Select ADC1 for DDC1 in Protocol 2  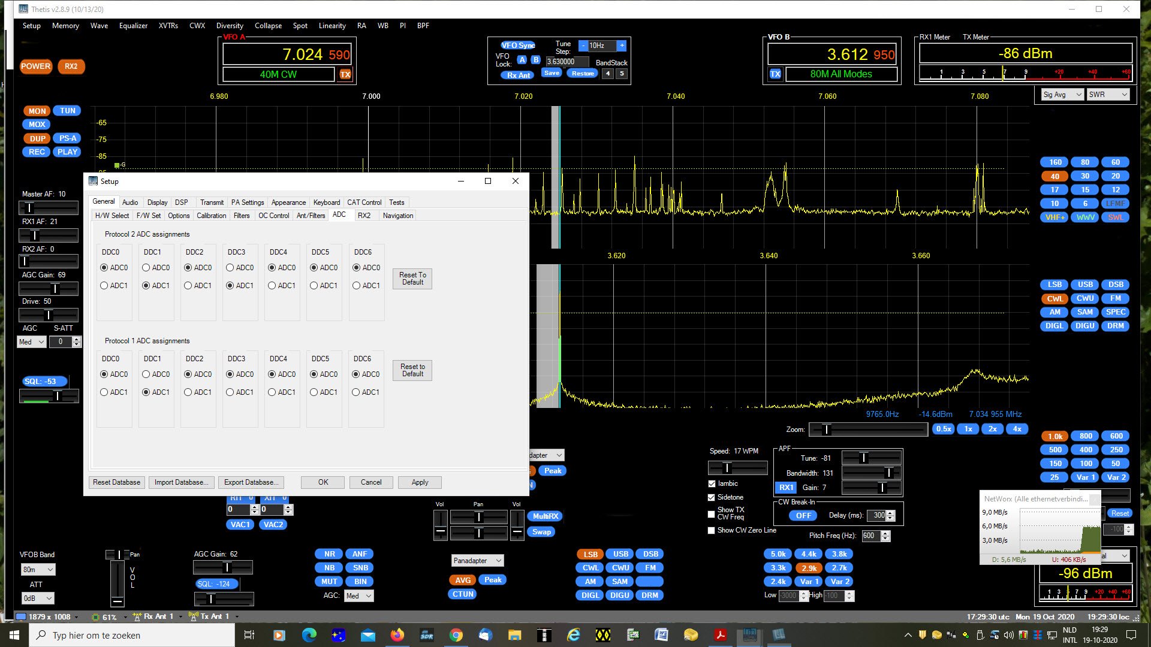point(146,285)
